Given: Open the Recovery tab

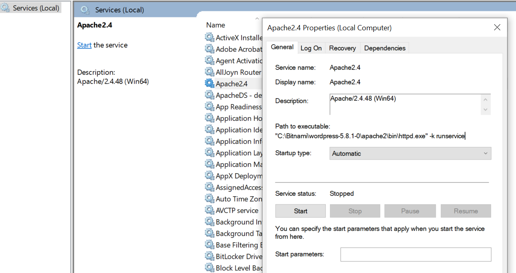Looking at the screenshot, I should 342,48.
